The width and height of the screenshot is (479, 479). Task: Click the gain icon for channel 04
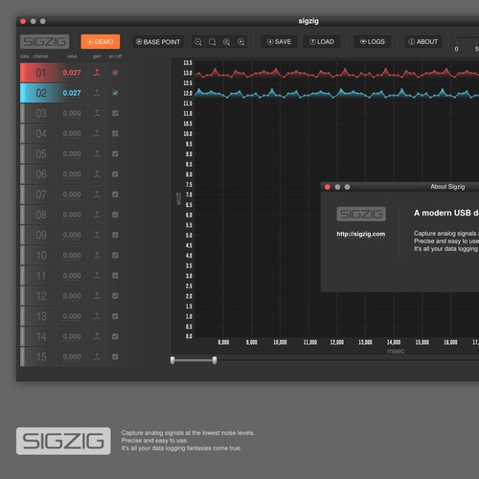click(97, 133)
